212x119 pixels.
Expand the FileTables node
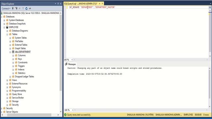[x=10, y=41]
